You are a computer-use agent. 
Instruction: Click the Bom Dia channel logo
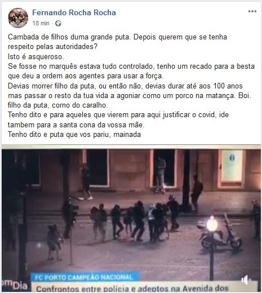point(15,285)
